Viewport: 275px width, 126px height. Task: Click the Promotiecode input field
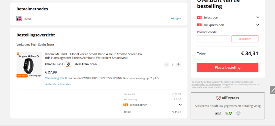coord(213,39)
